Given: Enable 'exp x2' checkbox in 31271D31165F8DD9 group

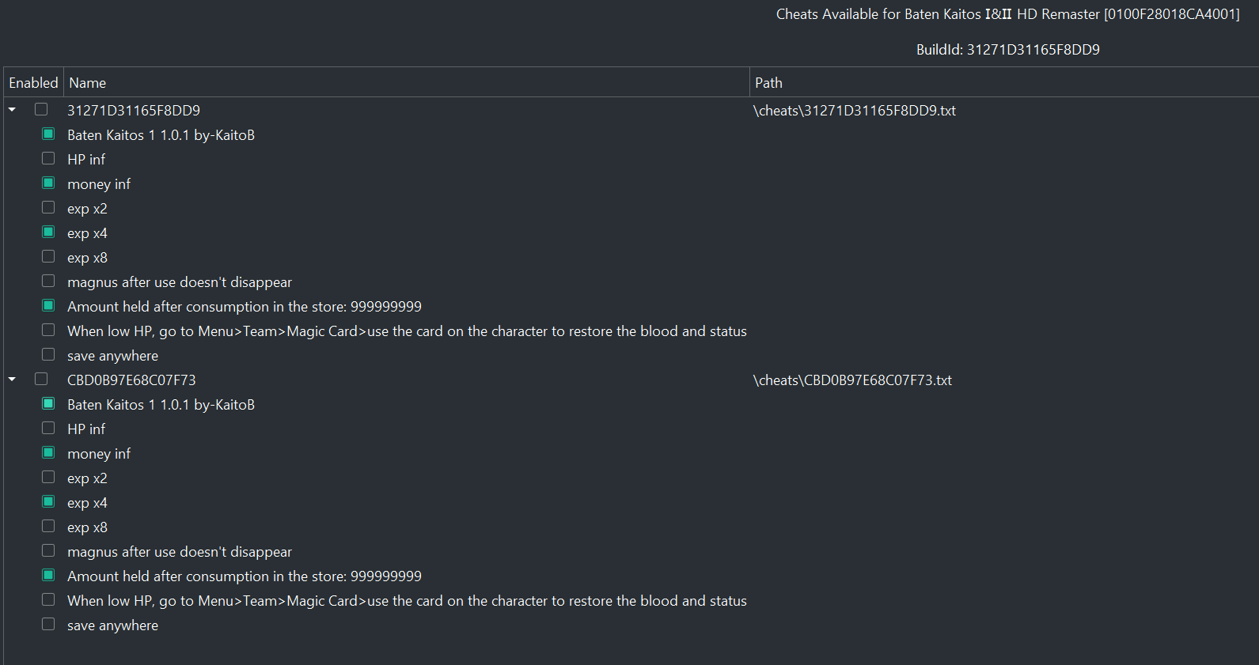Looking at the screenshot, I should click(48, 208).
